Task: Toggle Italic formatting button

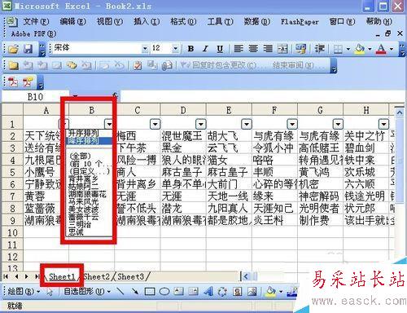Action: tap(205, 49)
